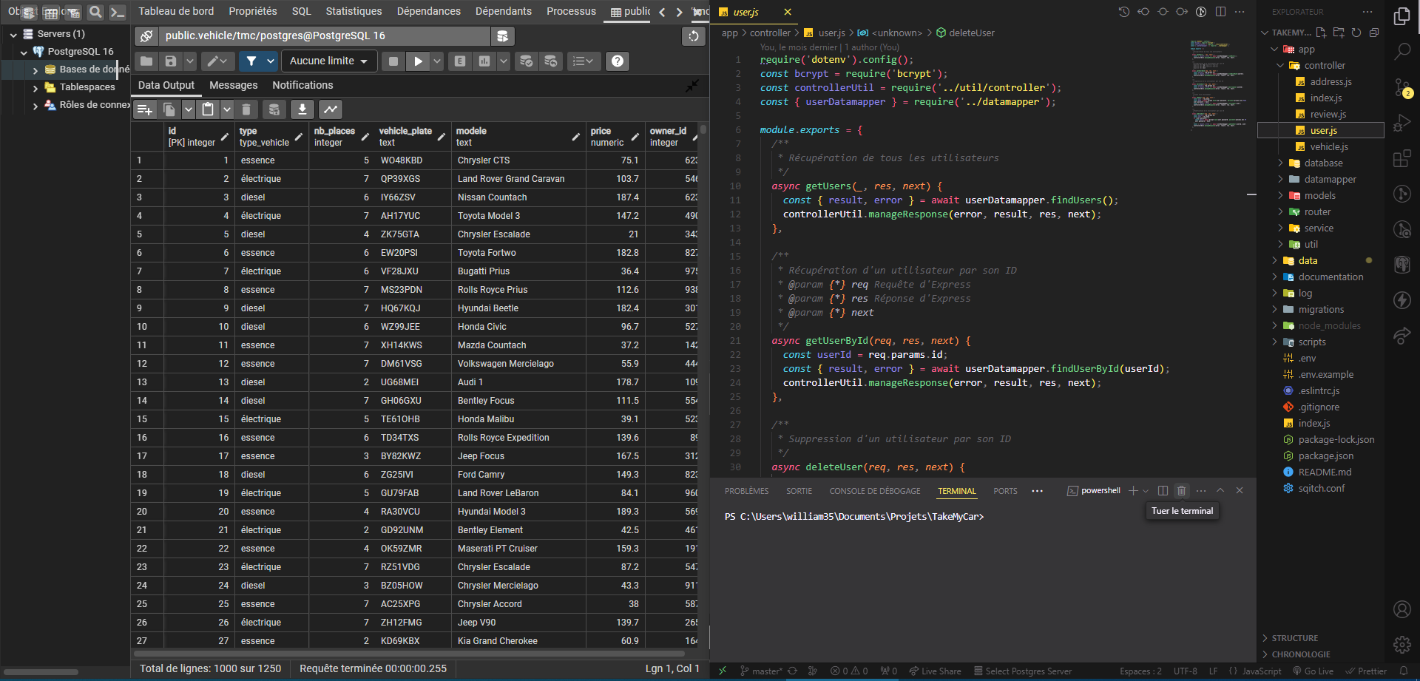
Task: Click the horizontal scrollbar under the data grid
Action: coord(410,654)
